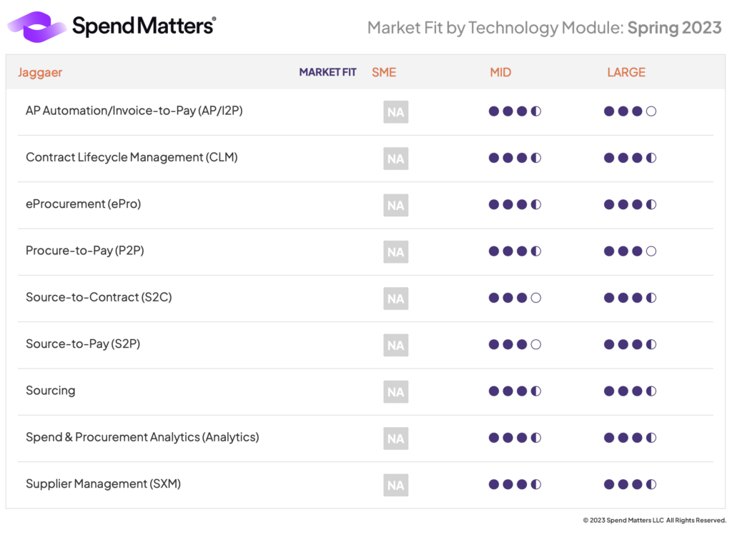Click the SME column header

tap(384, 72)
